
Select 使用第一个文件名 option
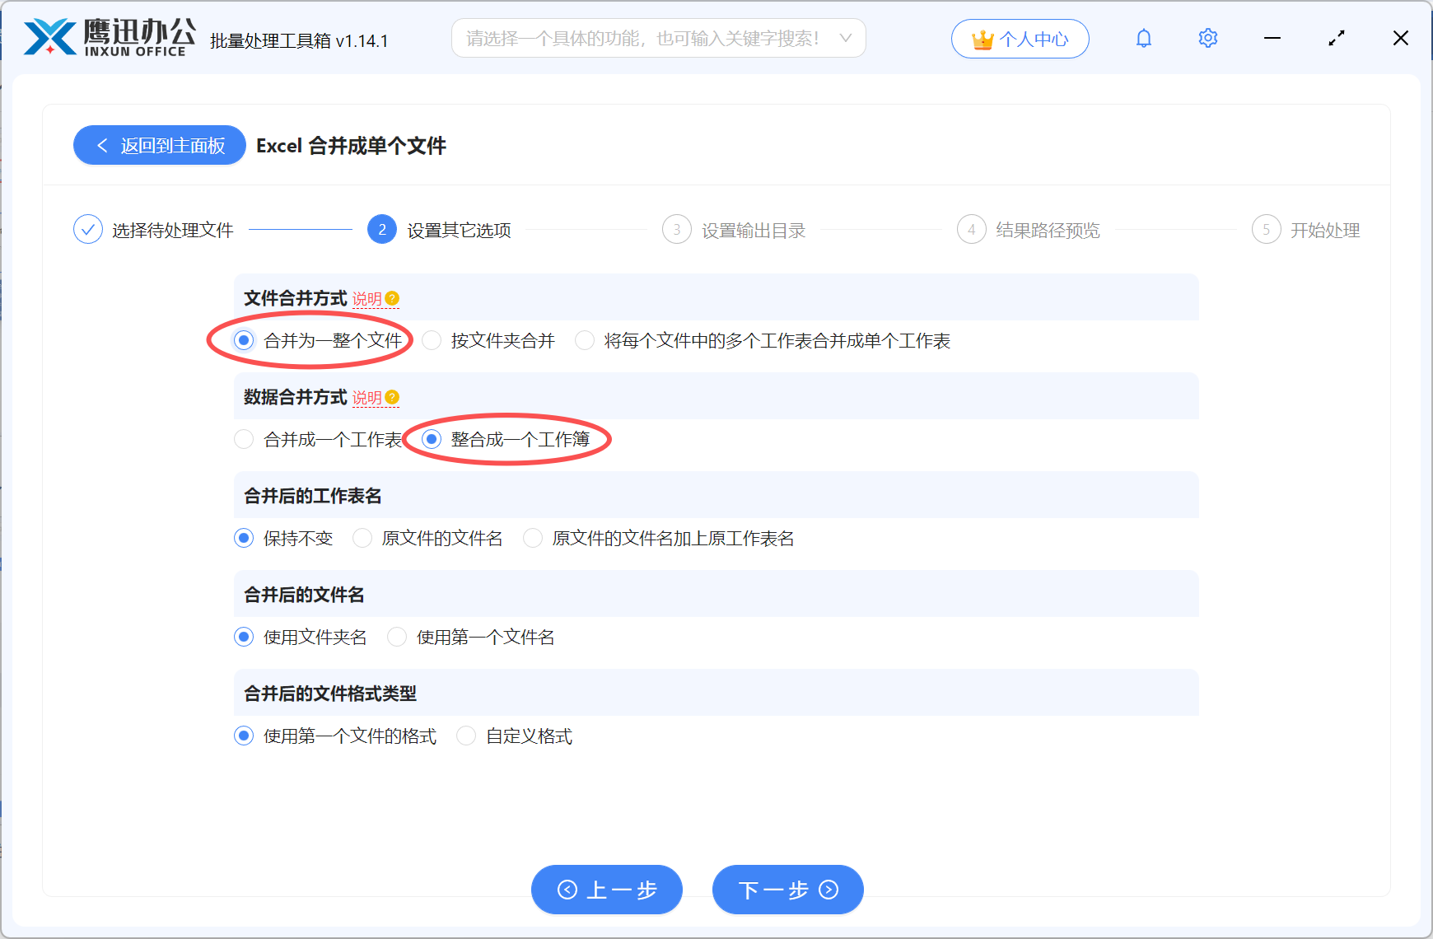(397, 637)
